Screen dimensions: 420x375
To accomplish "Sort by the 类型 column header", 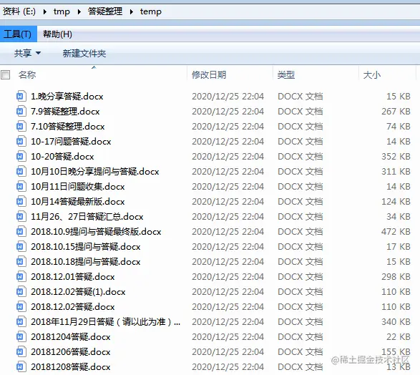I will pyautogui.click(x=286, y=74).
